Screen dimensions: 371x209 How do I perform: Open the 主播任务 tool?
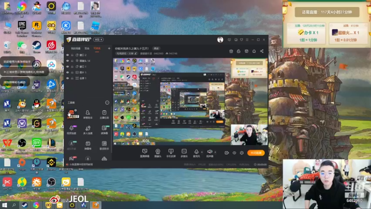point(104,114)
